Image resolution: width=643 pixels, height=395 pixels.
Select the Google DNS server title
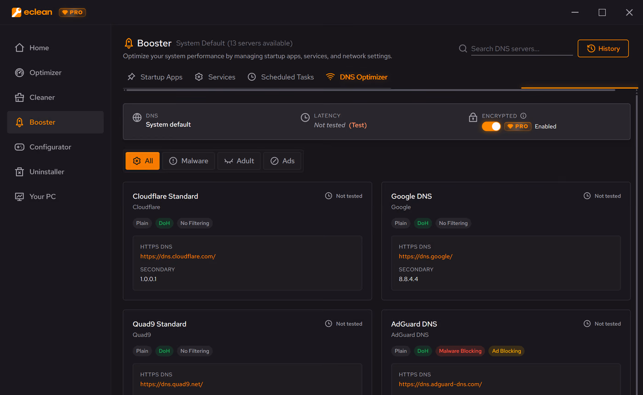[412, 196]
